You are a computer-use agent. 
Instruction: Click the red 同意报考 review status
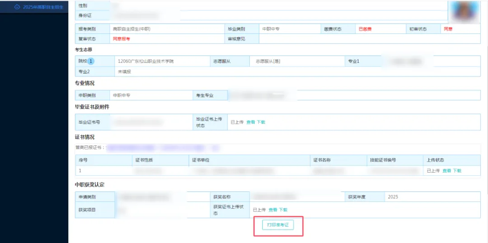coord(121,39)
